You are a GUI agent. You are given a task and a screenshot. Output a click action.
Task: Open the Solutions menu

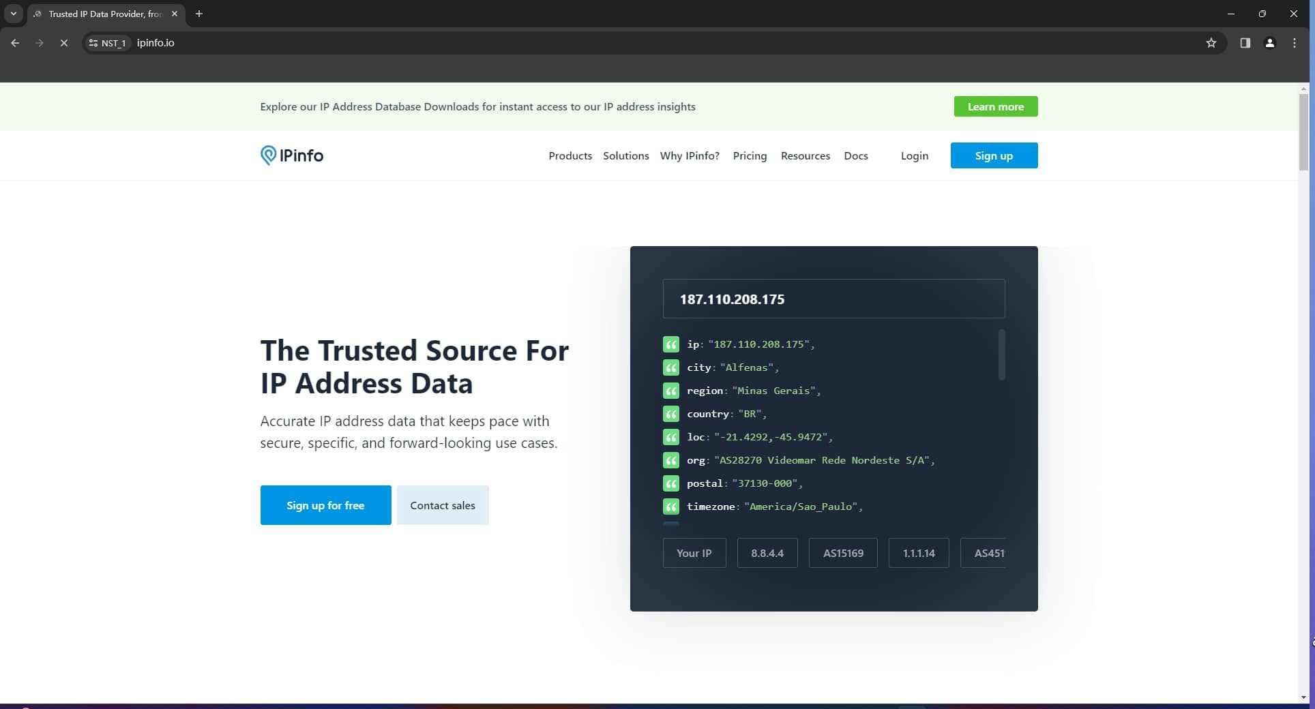pyautogui.click(x=626, y=155)
